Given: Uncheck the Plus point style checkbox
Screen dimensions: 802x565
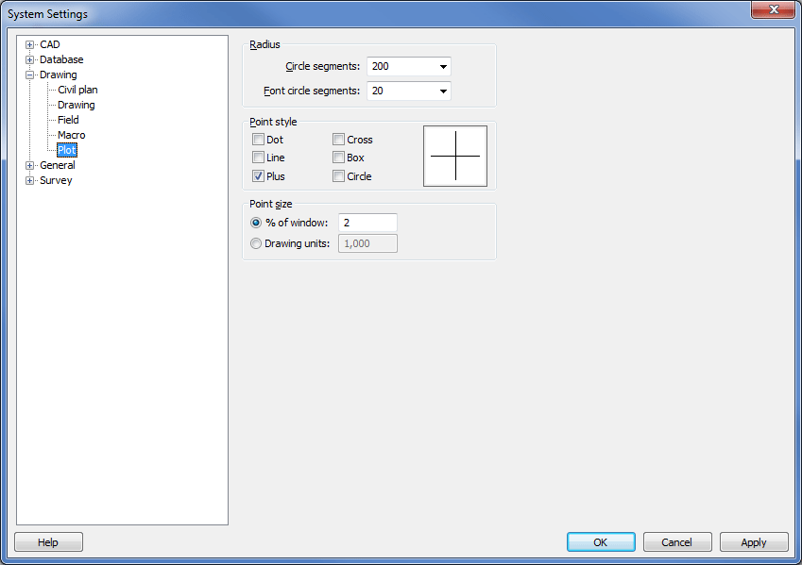Looking at the screenshot, I should tap(258, 176).
